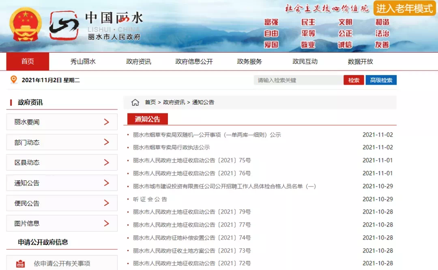Screen dimensions: 438x270
Task: Open the 首页 navigation tab
Action: coord(28,62)
